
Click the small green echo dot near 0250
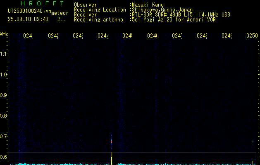pos(253,142)
